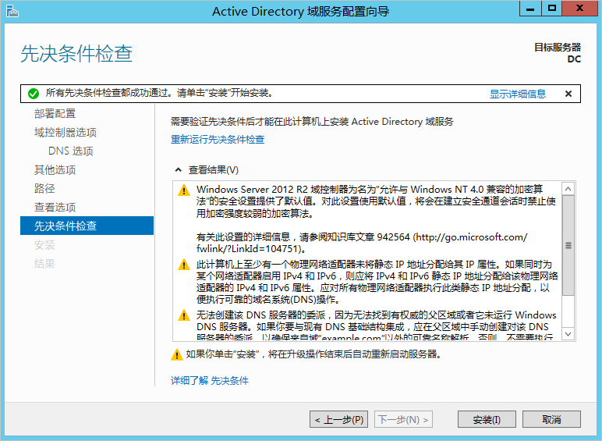Minimize the configuration wizard window

click(530, 9)
